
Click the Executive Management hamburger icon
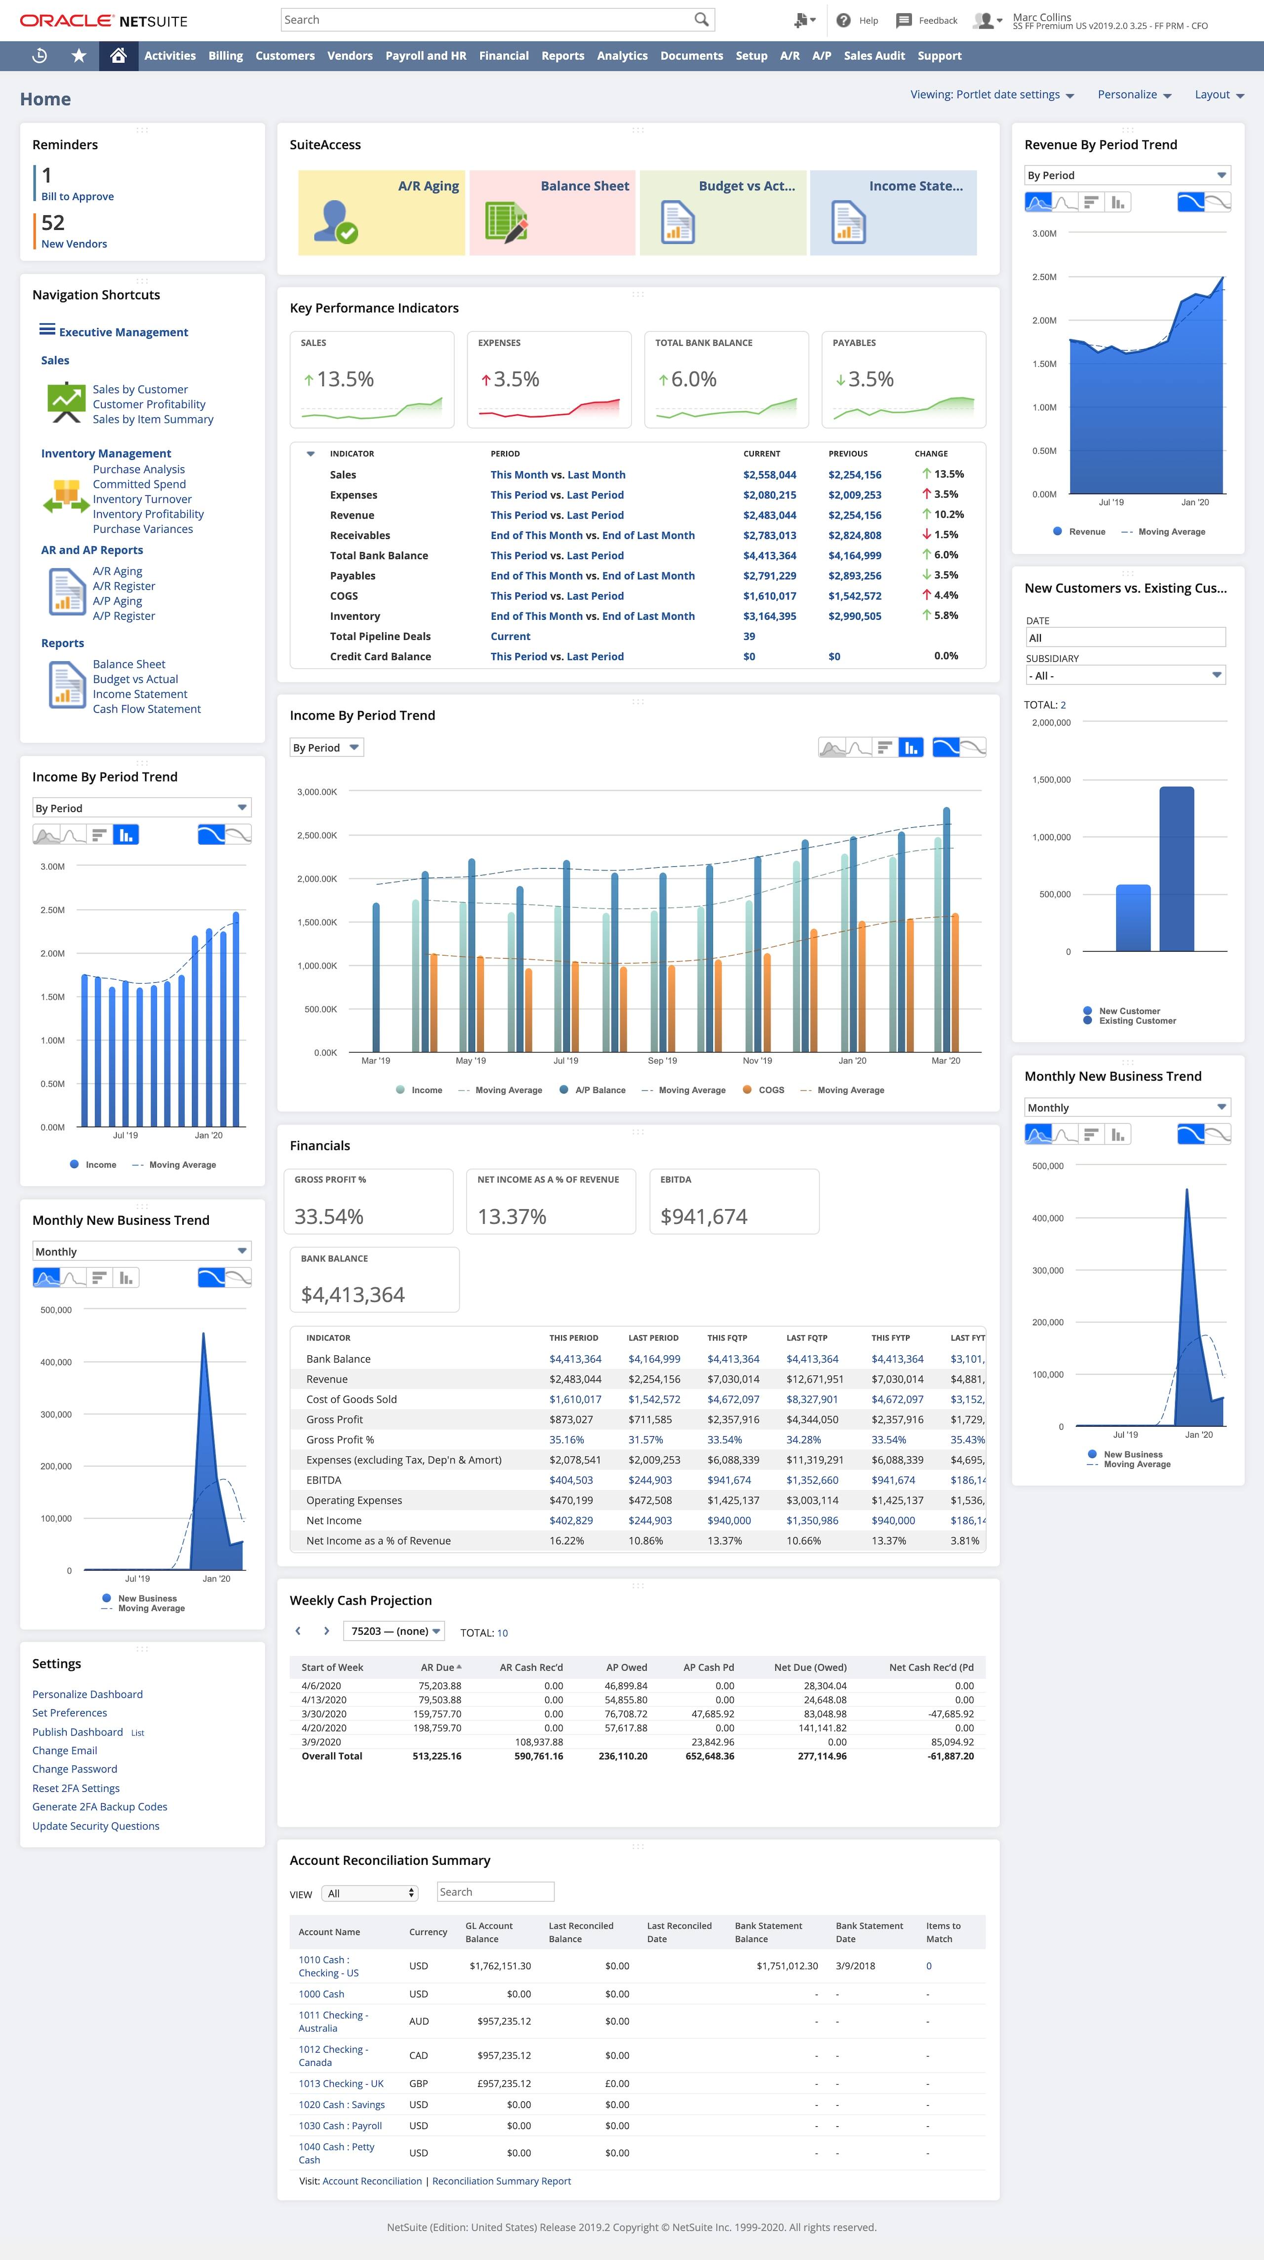[x=47, y=330]
